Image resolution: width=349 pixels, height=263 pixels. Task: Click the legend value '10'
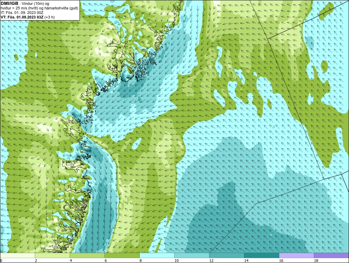(177, 261)
